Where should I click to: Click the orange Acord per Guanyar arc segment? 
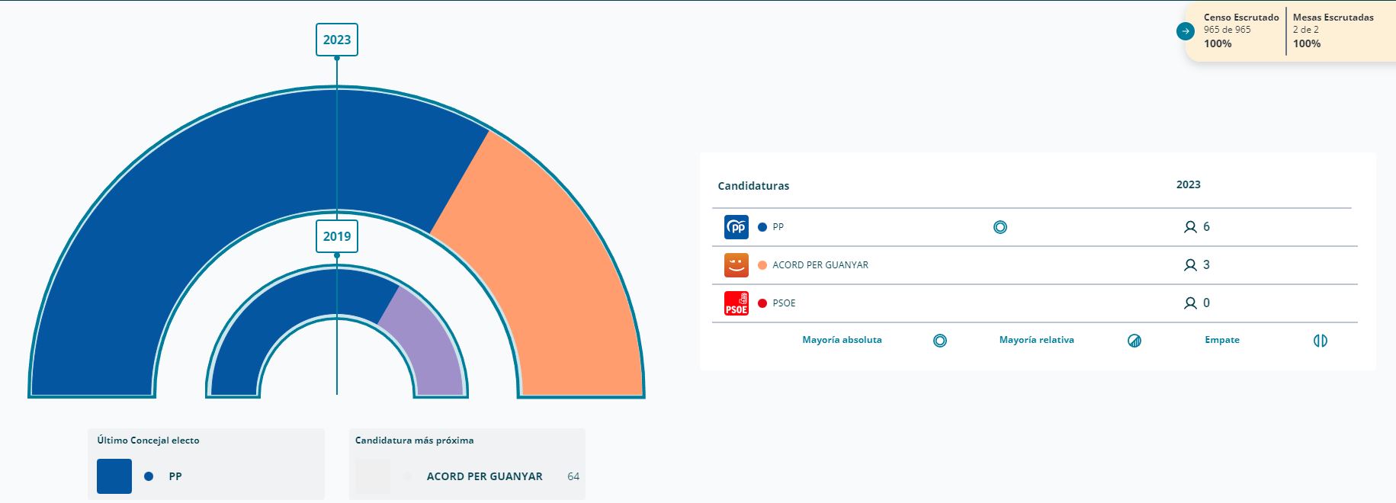point(549,267)
